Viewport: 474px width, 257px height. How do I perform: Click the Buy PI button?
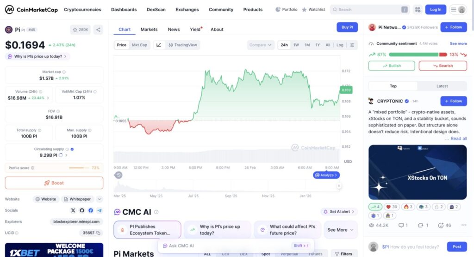coord(347,28)
